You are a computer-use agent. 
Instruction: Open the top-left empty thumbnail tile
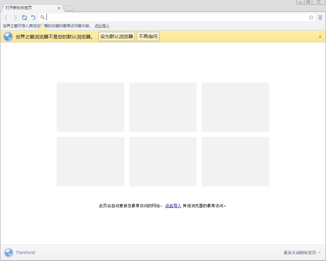click(91, 107)
